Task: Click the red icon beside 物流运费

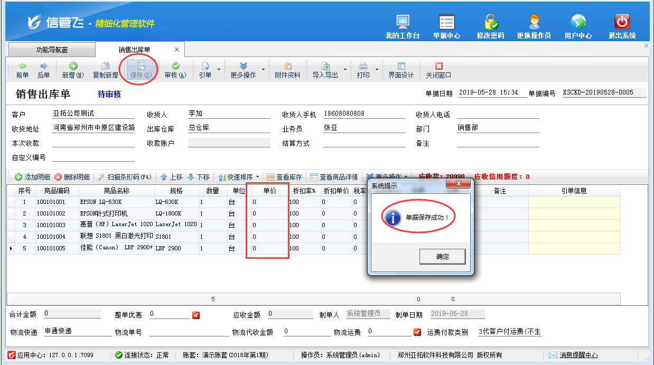Action: [x=417, y=332]
